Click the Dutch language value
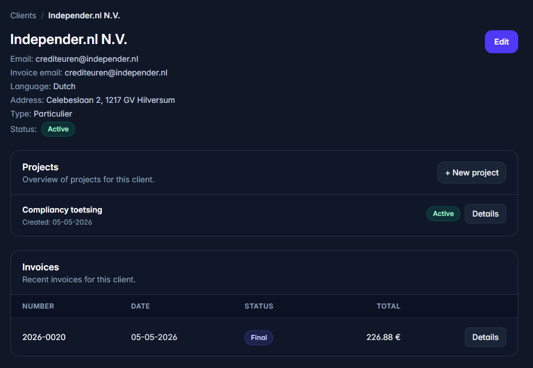 point(64,86)
